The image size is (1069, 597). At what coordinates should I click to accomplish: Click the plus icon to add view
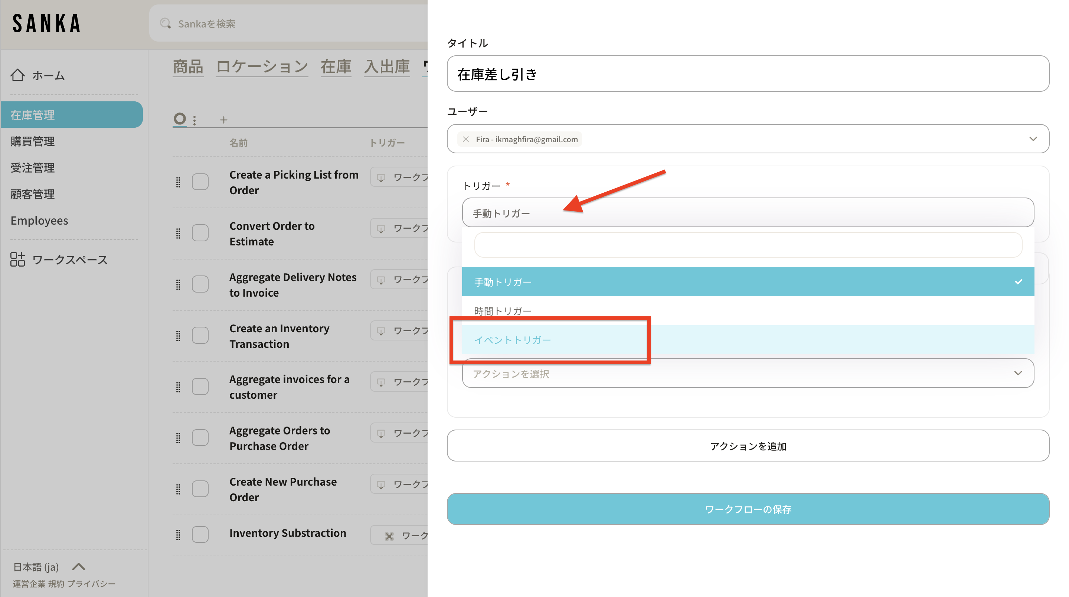click(x=224, y=120)
